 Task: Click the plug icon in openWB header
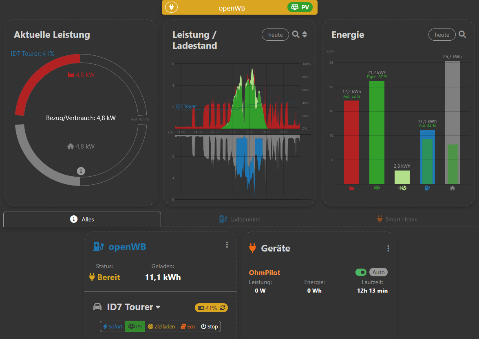tap(171, 7)
